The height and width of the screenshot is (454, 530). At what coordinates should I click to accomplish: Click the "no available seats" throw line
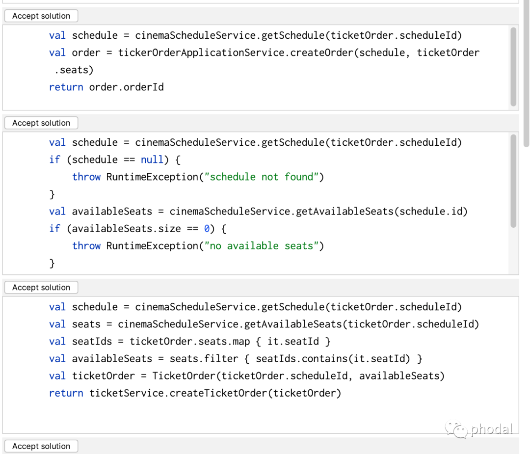tap(198, 246)
